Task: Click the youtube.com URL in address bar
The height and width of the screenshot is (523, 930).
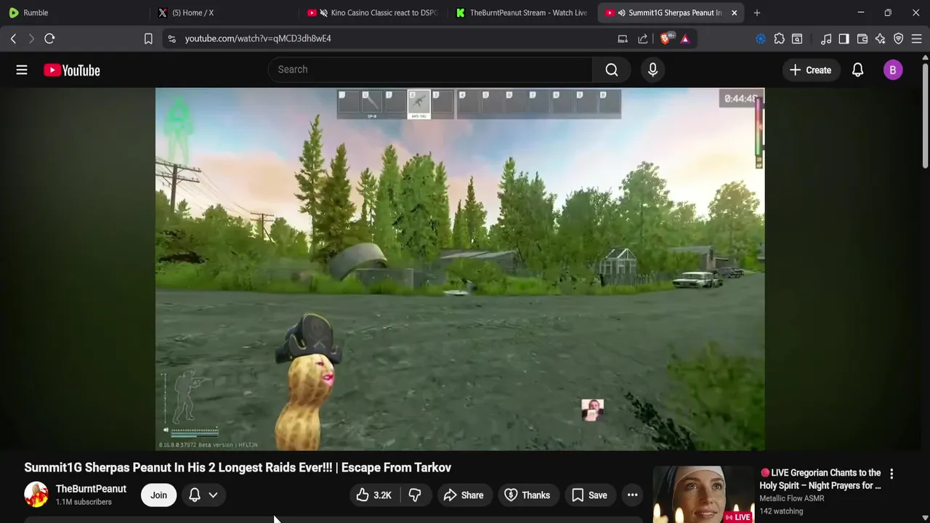Action: click(258, 38)
